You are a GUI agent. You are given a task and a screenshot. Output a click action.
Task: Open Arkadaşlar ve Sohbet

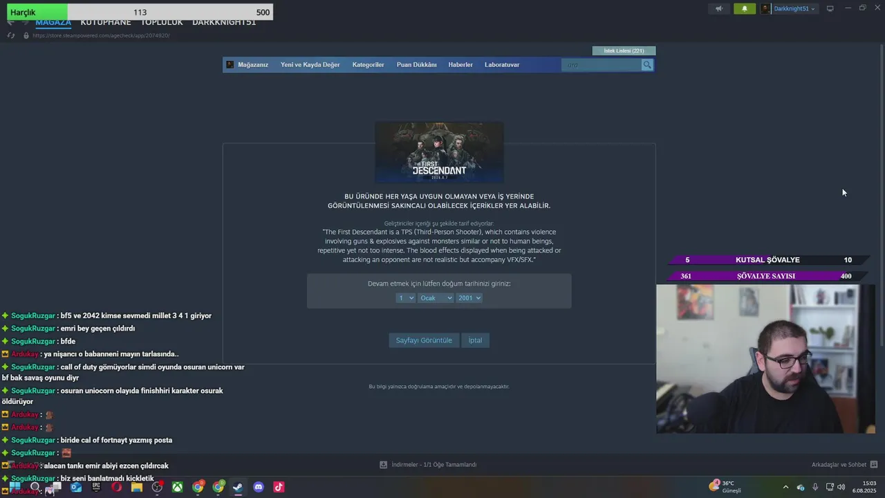click(839, 465)
